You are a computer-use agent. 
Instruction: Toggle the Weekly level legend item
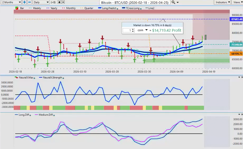35,8
